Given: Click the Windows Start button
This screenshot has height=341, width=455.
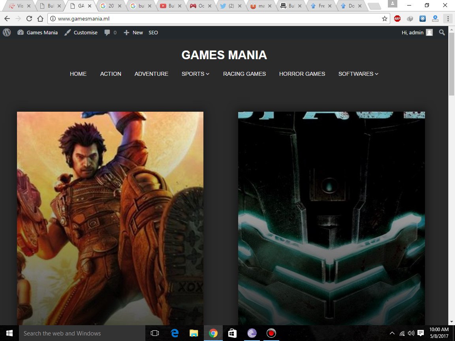Looking at the screenshot, I should [x=9, y=333].
